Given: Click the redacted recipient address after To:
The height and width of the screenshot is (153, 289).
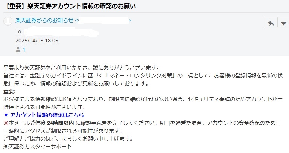Looking at the screenshot, I should pos(61,32).
